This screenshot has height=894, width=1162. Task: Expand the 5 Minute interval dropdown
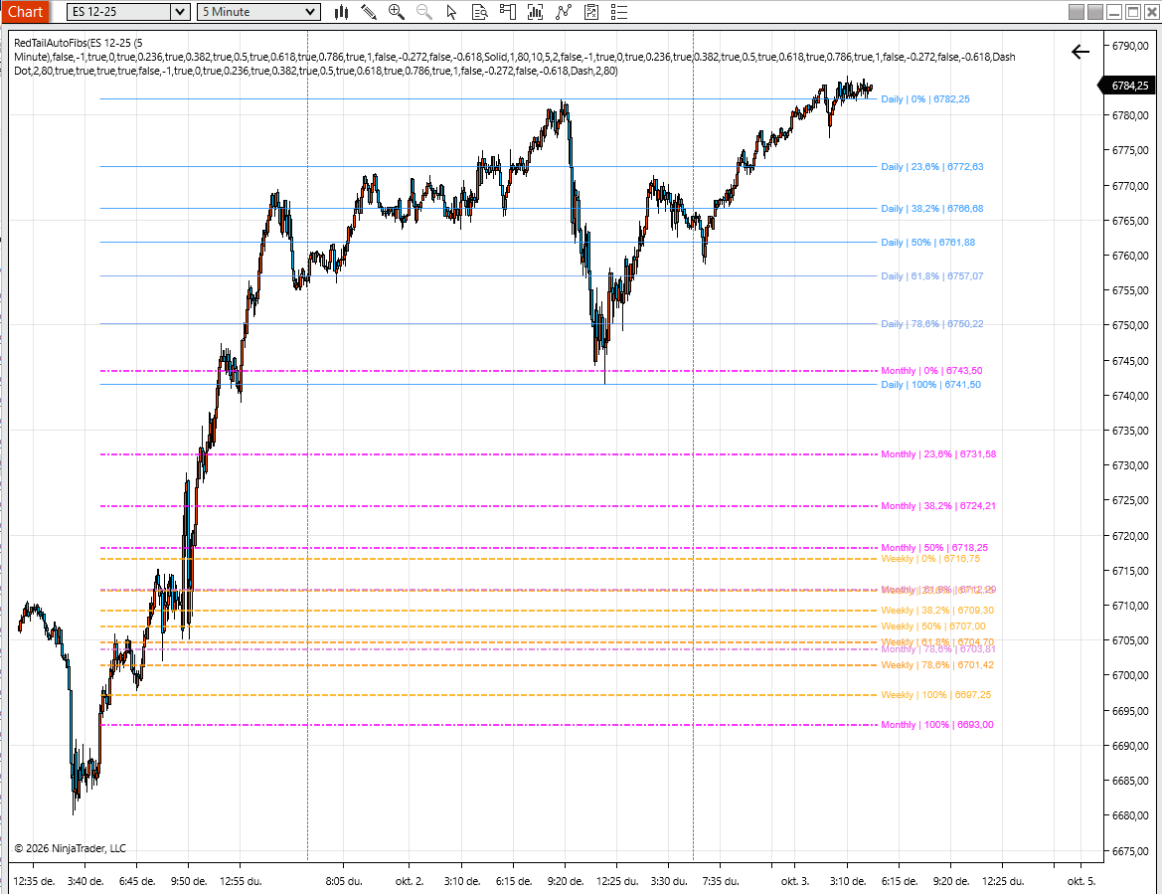pos(310,12)
